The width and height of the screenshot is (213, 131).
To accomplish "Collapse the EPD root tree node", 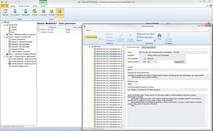I will click(2, 22).
